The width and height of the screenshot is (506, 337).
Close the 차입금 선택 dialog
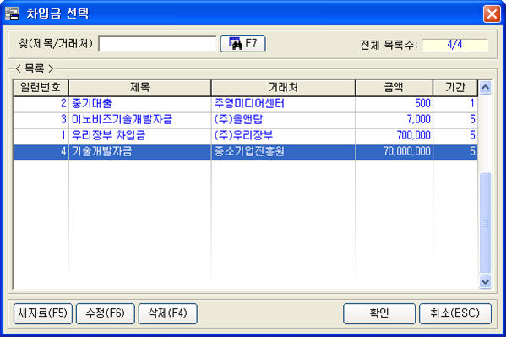[492, 14]
